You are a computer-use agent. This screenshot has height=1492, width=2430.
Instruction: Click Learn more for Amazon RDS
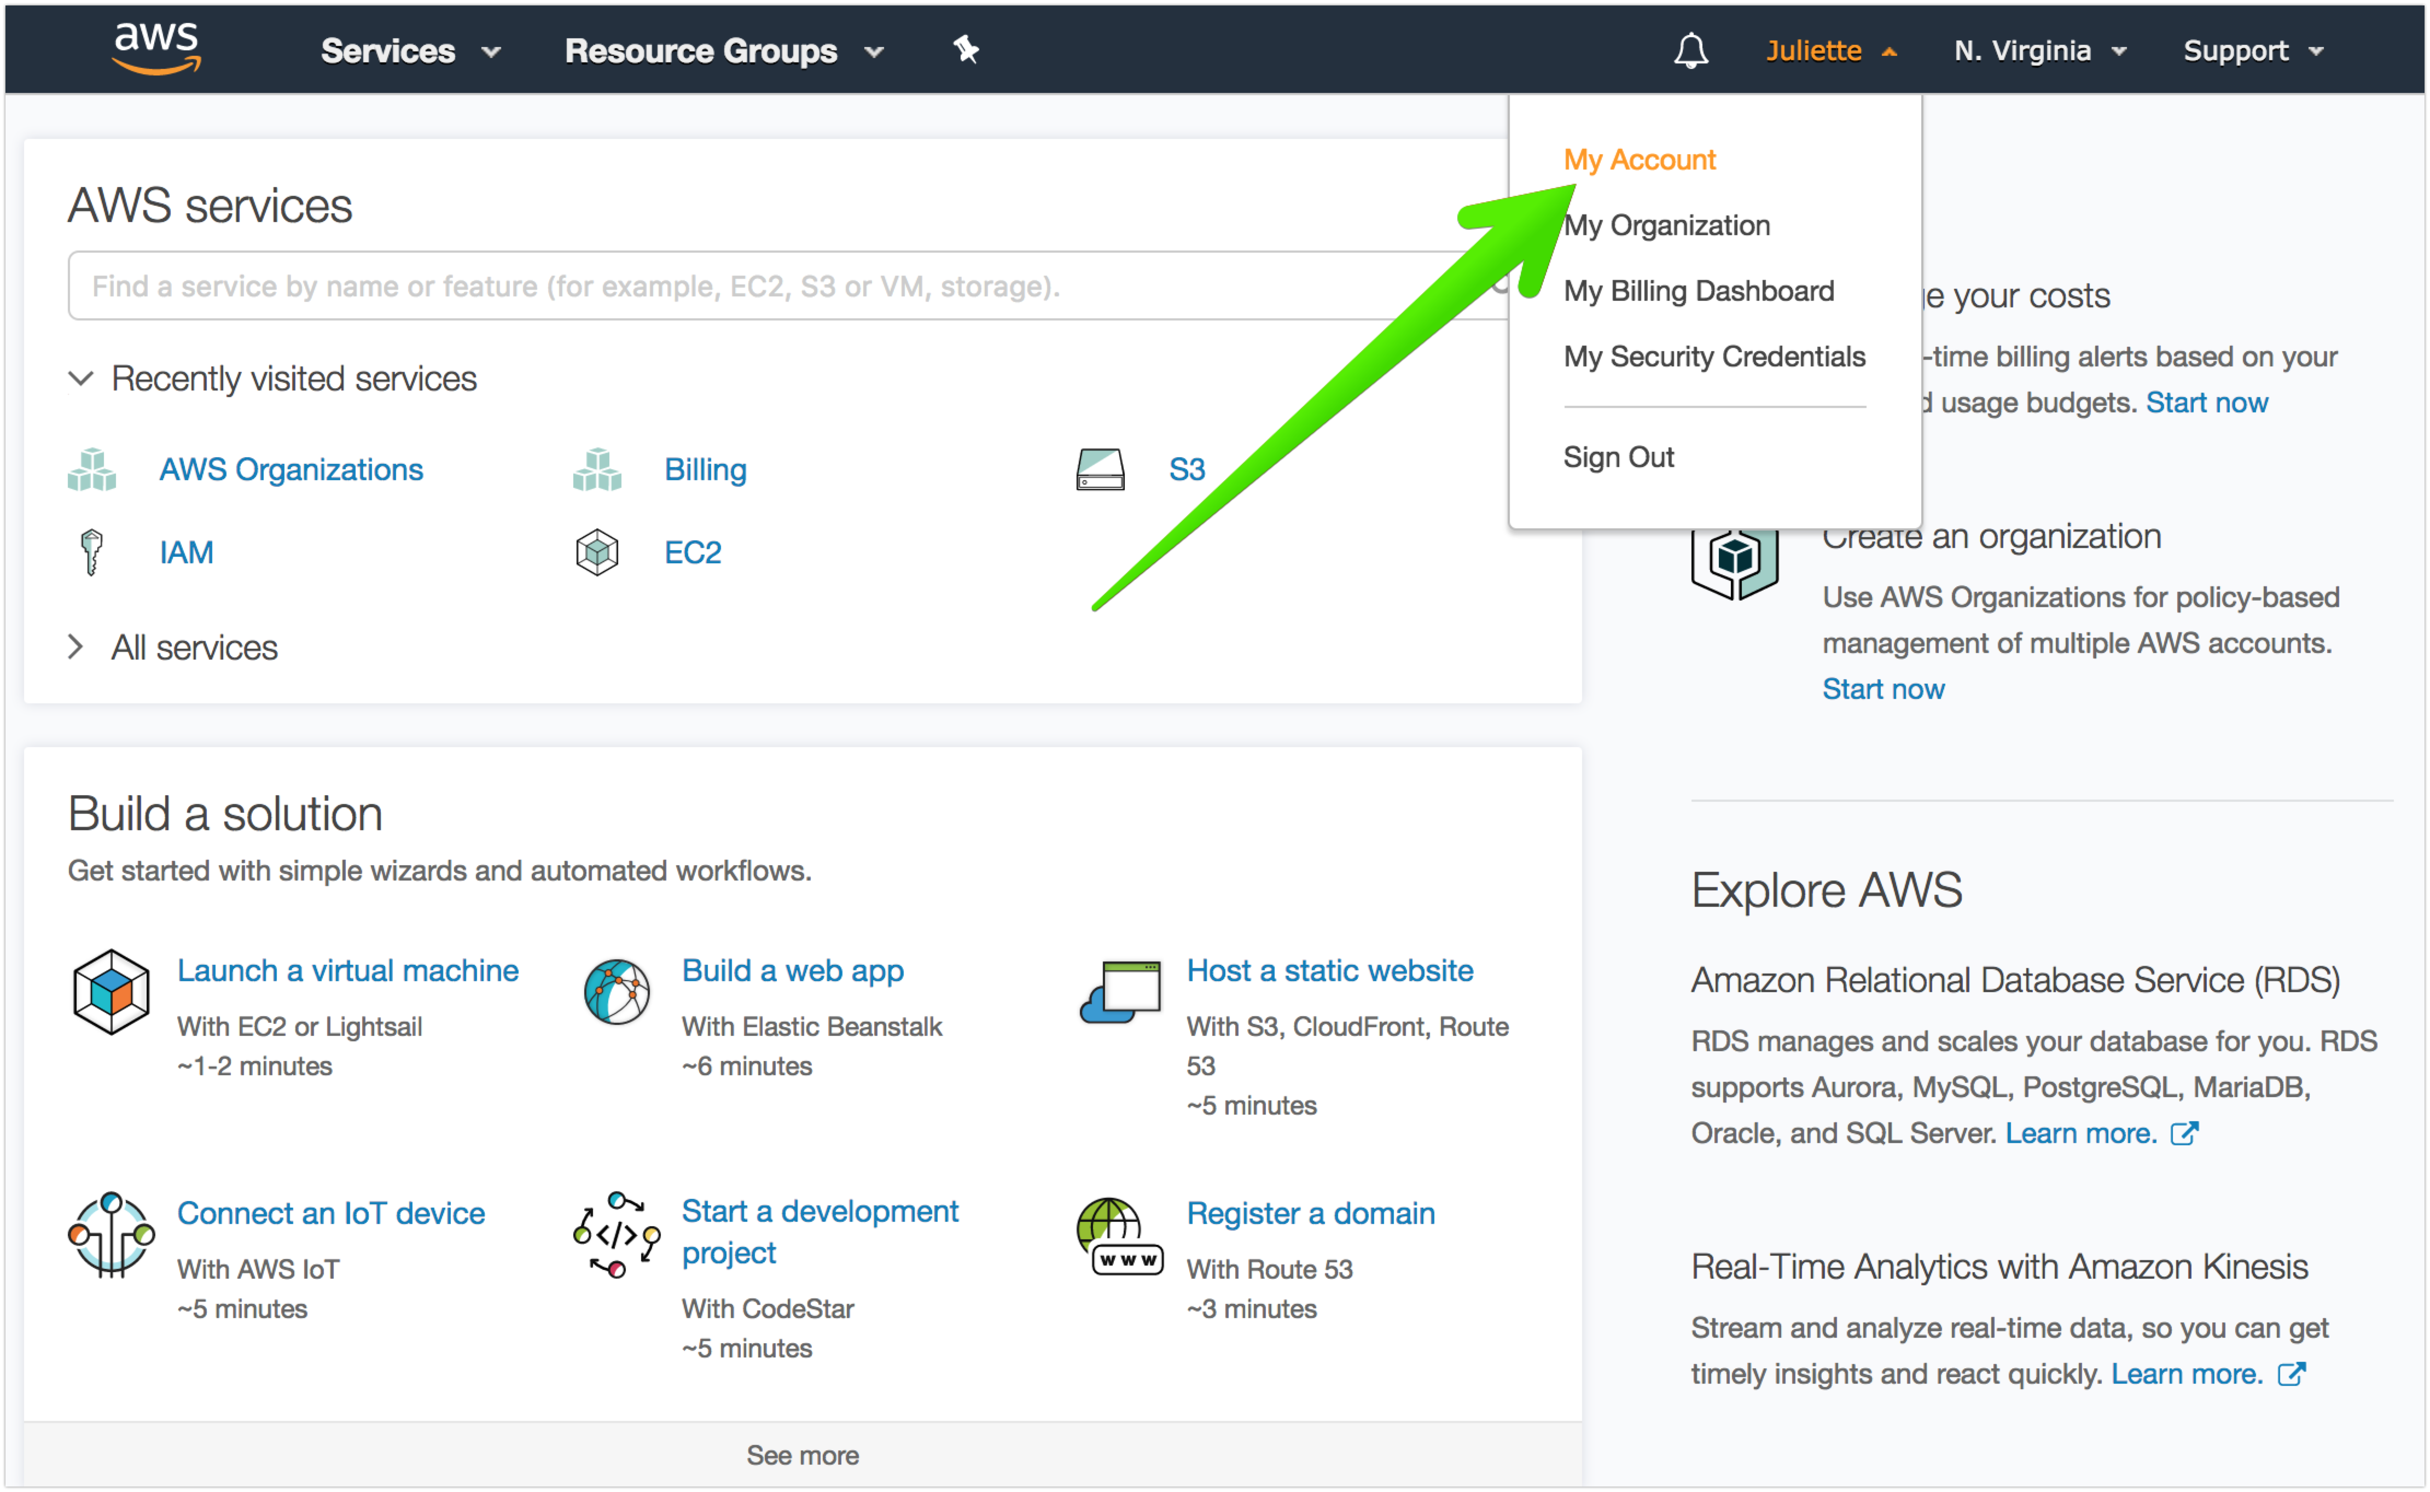[x=2080, y=1133]
